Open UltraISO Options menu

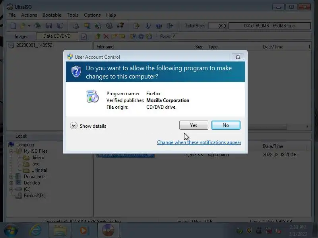coord(92,15)
